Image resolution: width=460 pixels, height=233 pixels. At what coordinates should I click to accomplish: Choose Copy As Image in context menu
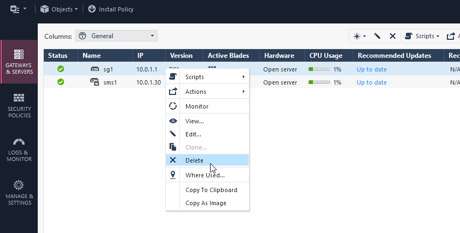point(207,203)
